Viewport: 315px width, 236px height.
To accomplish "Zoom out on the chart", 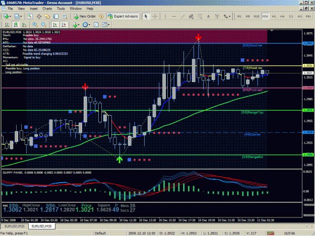I will pos(43,25).
